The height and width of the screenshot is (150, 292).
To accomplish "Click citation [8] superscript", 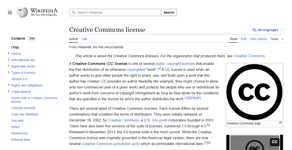I will [209, 143].
